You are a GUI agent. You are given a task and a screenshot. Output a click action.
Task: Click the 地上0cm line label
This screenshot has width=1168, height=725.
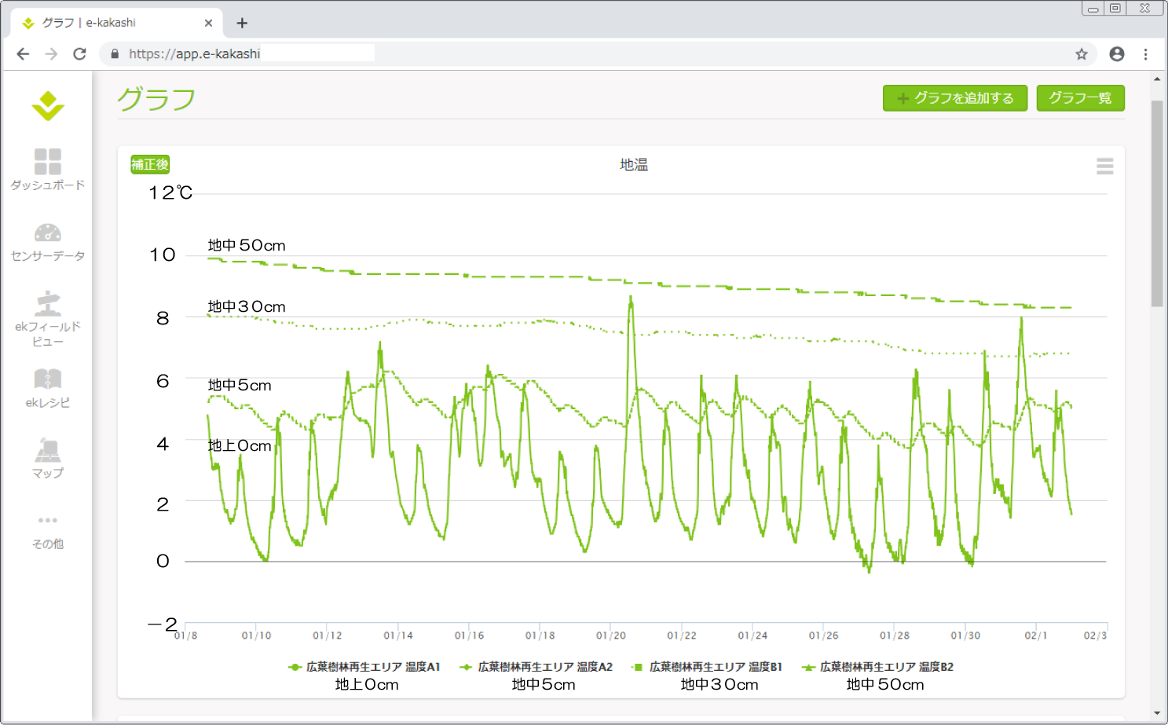[x=240, y=445]
